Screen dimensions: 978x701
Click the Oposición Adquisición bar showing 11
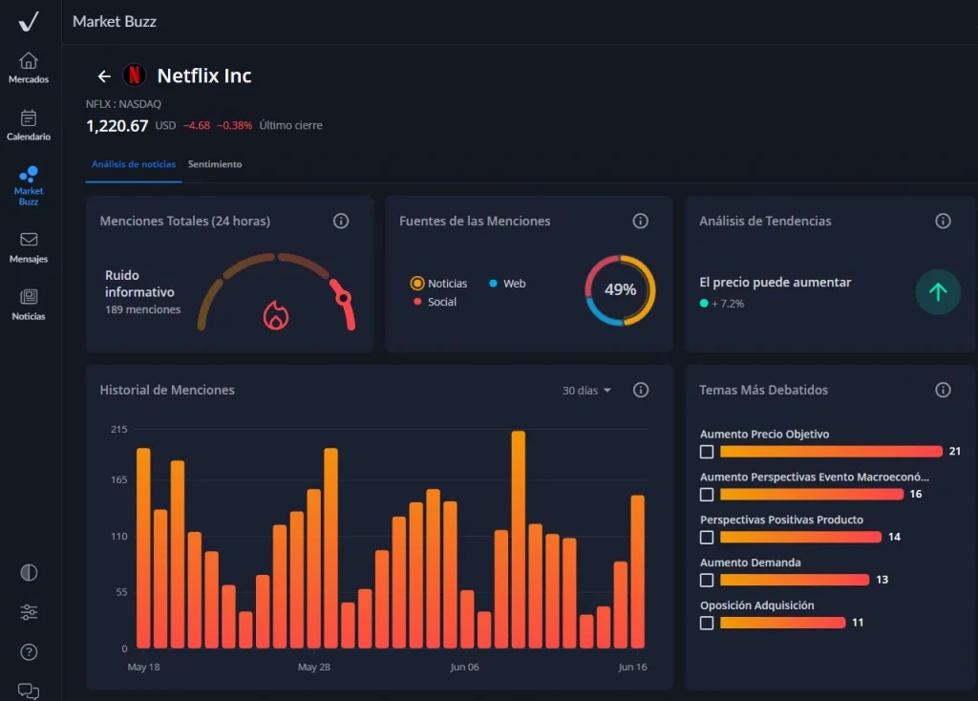click(783, 623)
